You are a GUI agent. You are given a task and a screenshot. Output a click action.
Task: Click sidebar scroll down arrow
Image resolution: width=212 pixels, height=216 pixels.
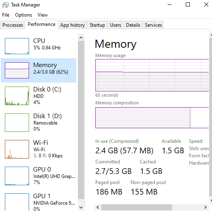pos(81,208)
